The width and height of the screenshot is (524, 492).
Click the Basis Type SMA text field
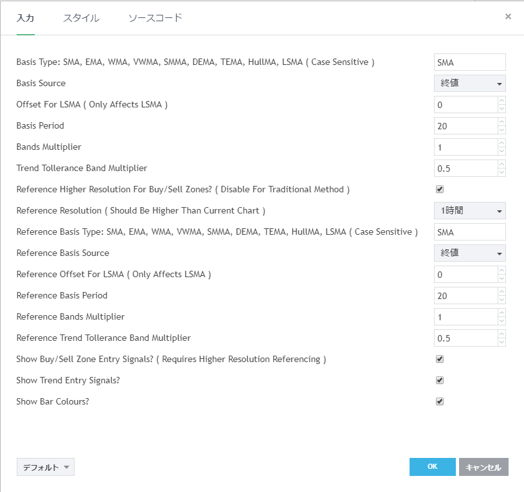(x=469, y=62)
